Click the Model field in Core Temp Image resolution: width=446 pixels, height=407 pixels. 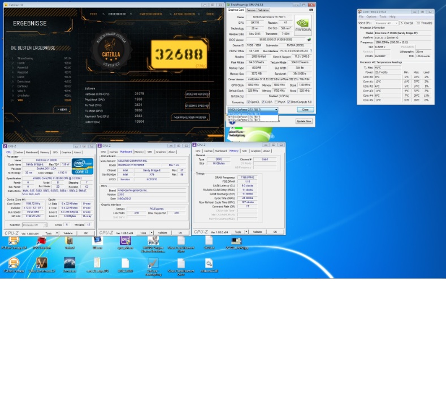coord(404,33)
